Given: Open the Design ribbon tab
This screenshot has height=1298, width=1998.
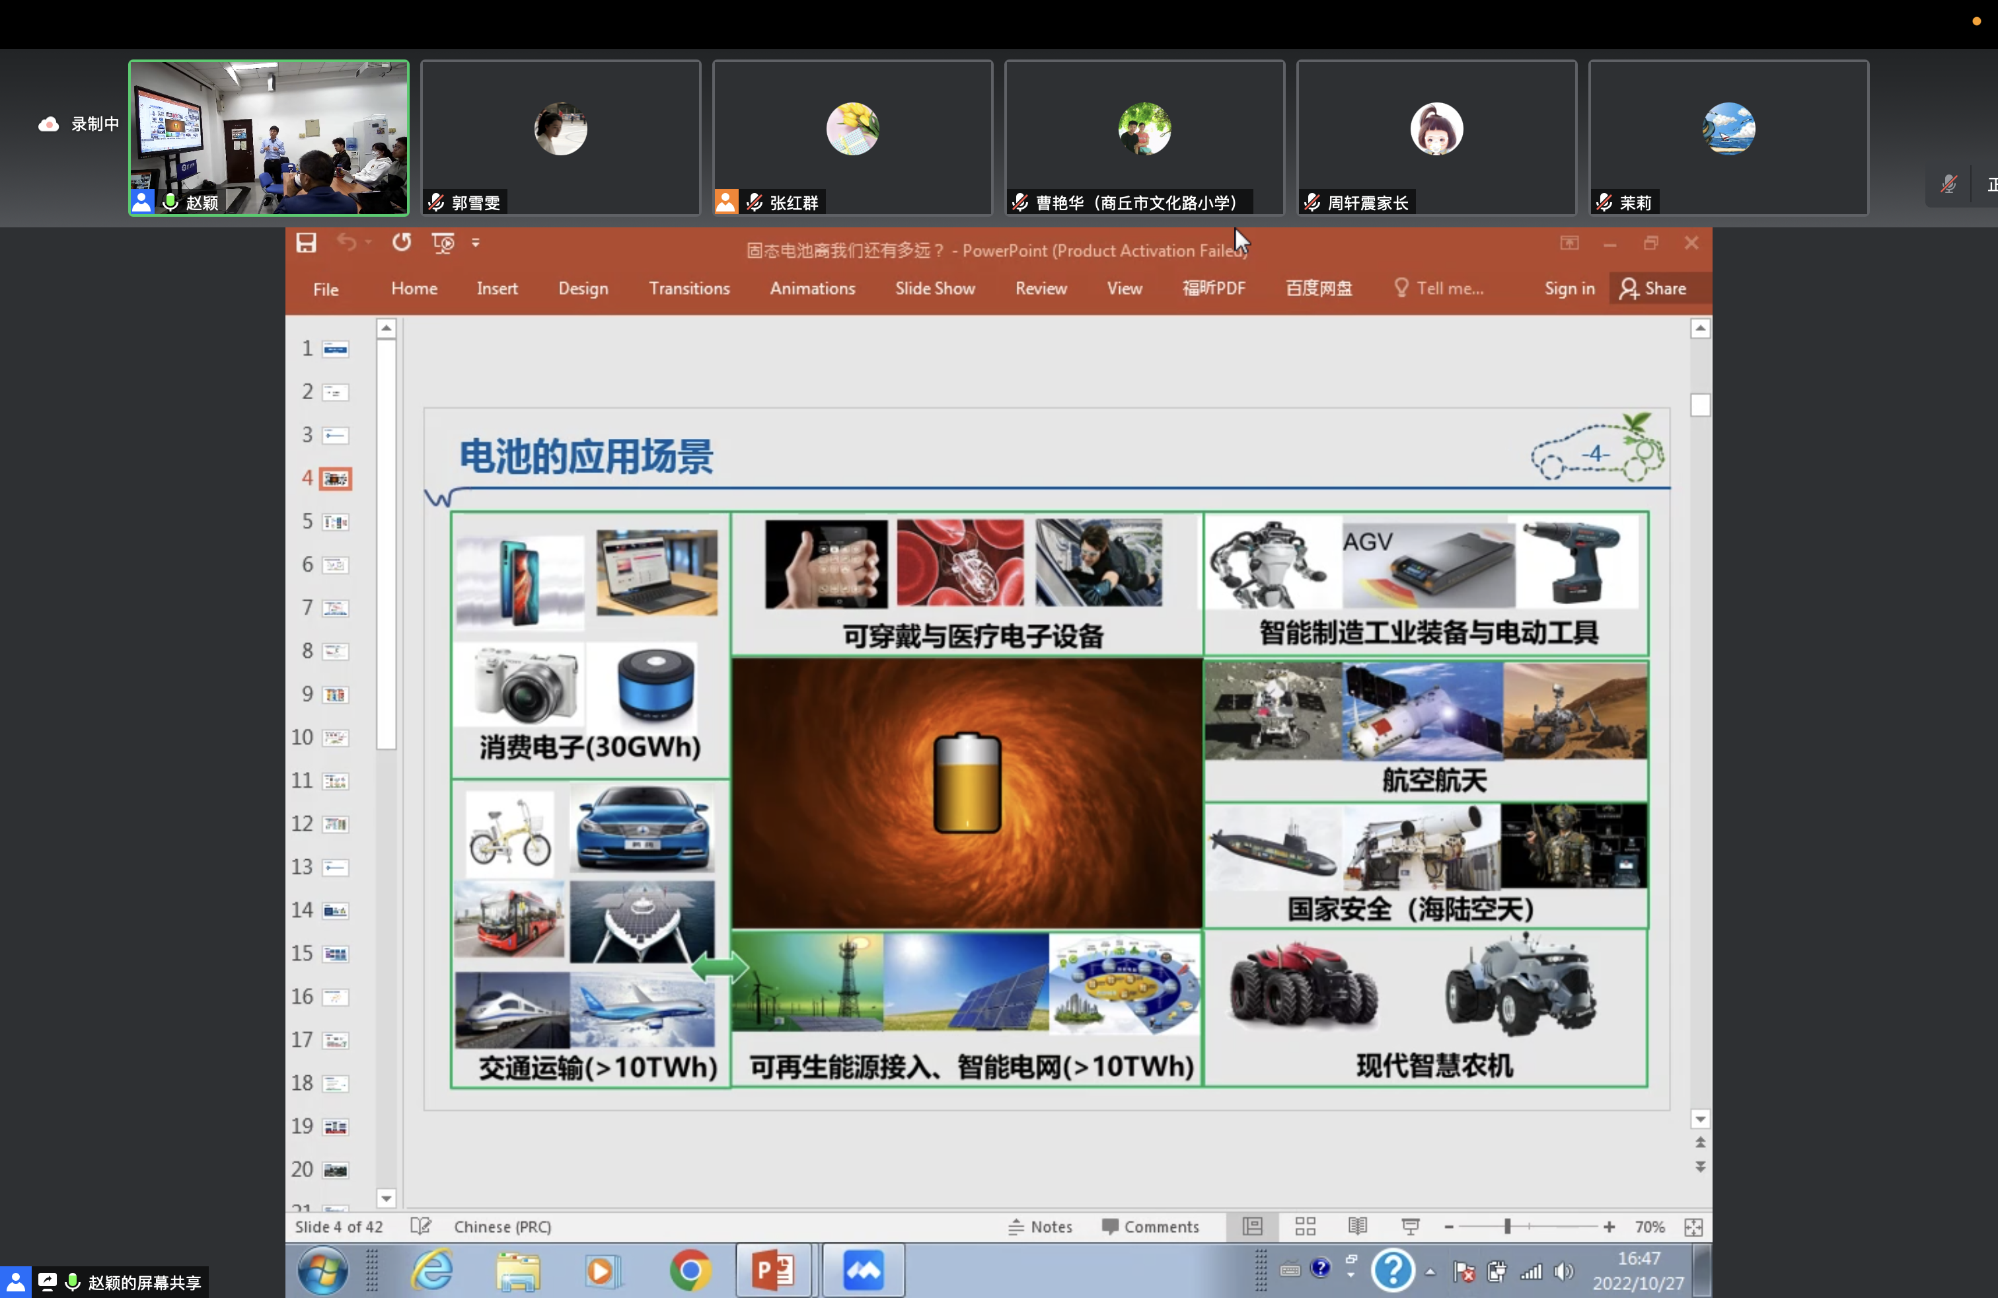Looking at the screenshot, I should pos(583,288).
